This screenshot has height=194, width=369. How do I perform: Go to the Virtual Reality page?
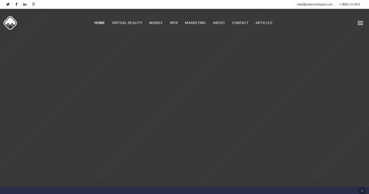point(127,23)
